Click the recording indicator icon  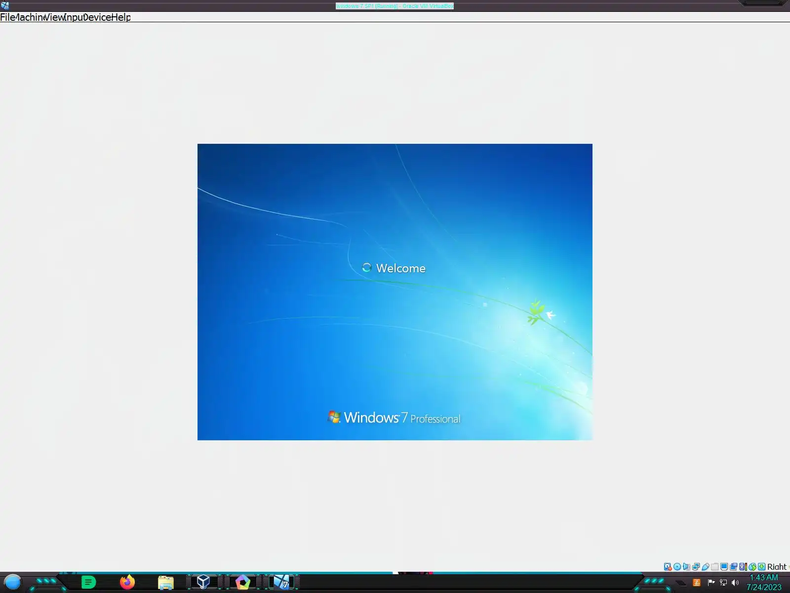(x=733, y=567)
